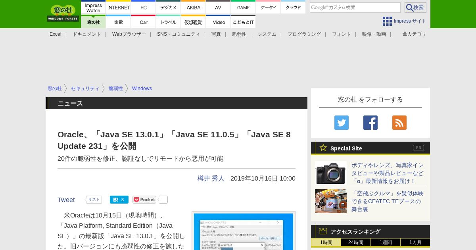Click the ellipsis share count button
This screenshot has width=476, height=250.
coord(163,200)
